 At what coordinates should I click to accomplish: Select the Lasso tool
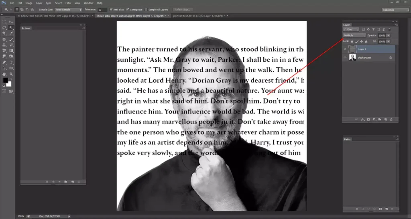click(x=4, y=28)
